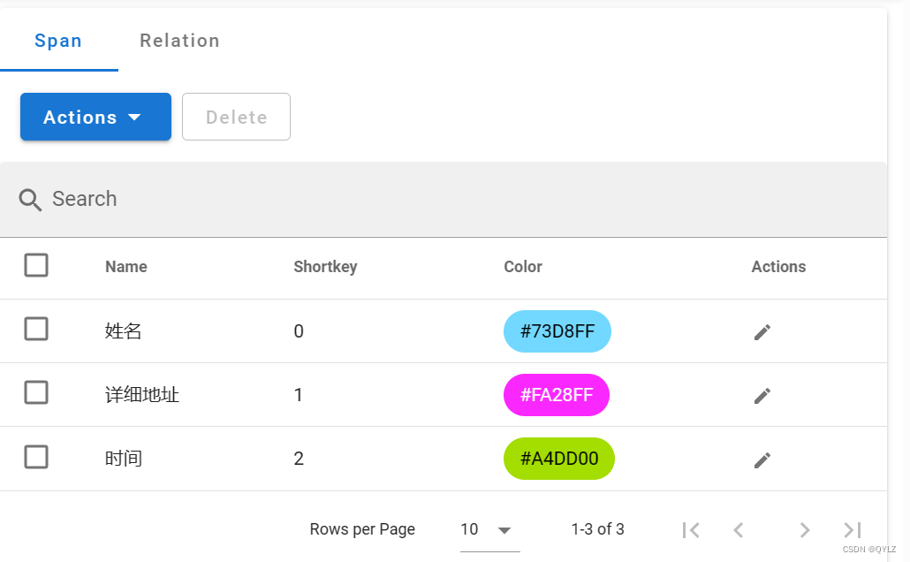Open the Actions dropdown menu

(95, 117)
